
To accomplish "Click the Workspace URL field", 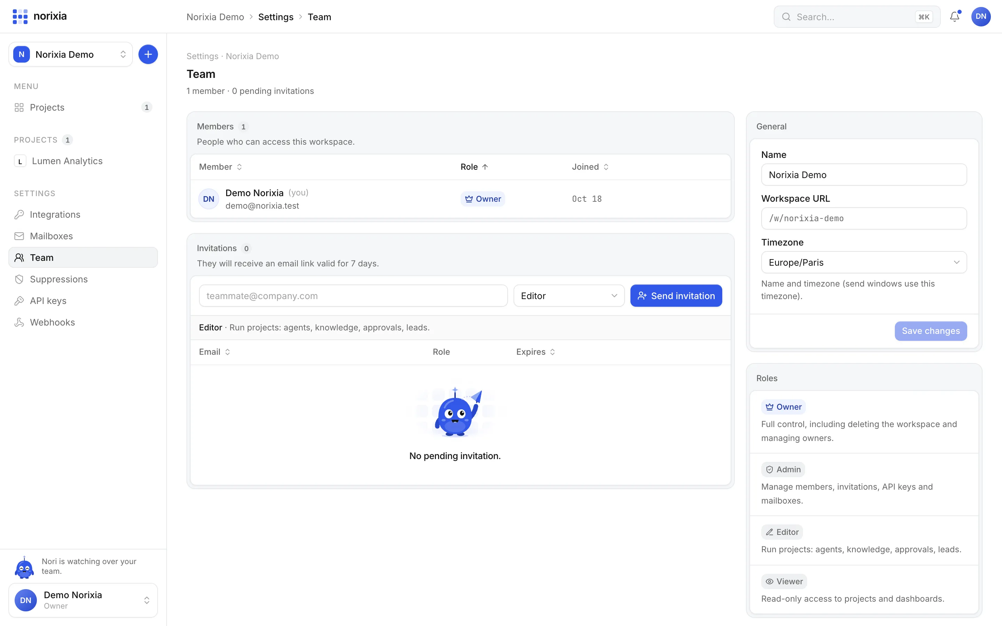I will pyautogui.click(x=864, y=218).
